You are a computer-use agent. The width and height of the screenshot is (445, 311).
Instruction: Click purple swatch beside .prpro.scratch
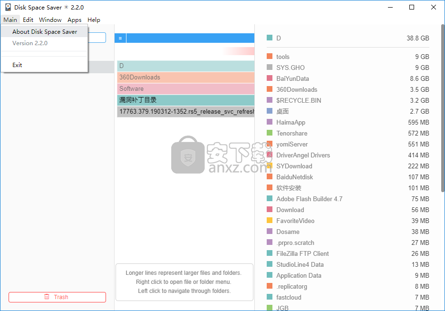point(270,243)
